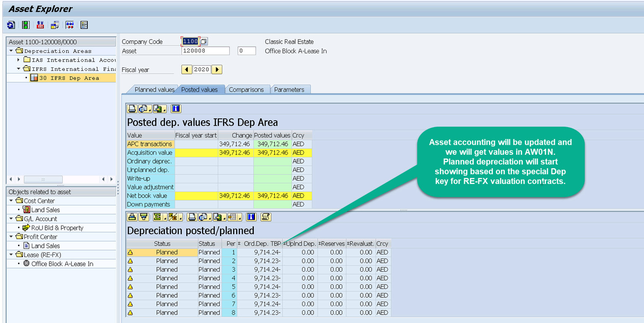The image size is (644, 323).
Task: Collapse the Depreciation Areas tree node
Action: [x=11, y=51]
